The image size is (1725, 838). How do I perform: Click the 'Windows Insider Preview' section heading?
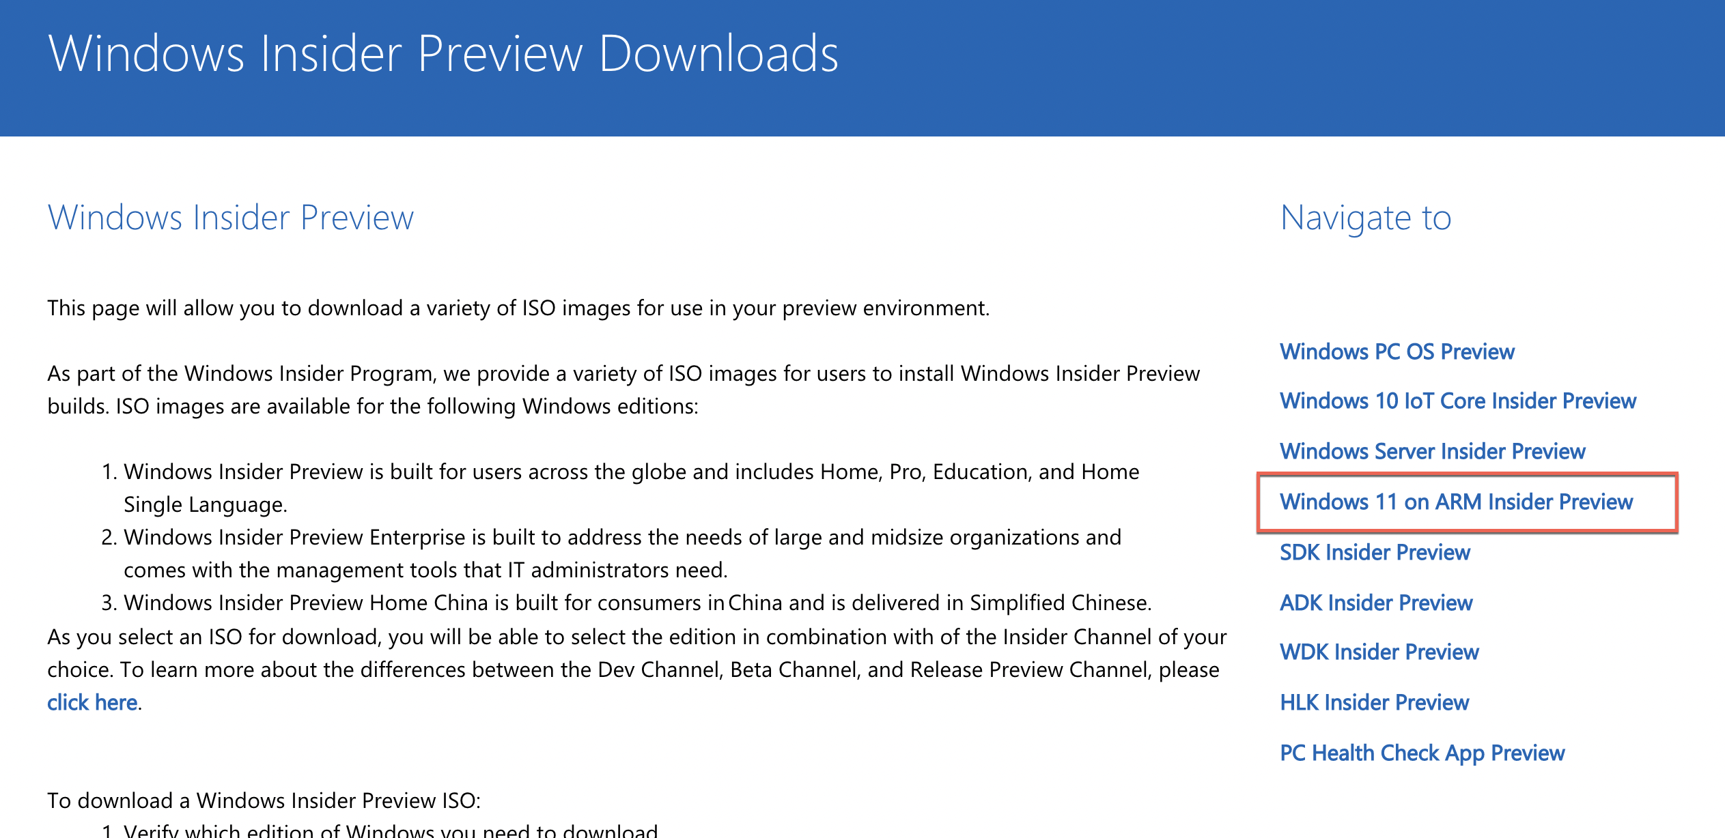pos(230,218)
